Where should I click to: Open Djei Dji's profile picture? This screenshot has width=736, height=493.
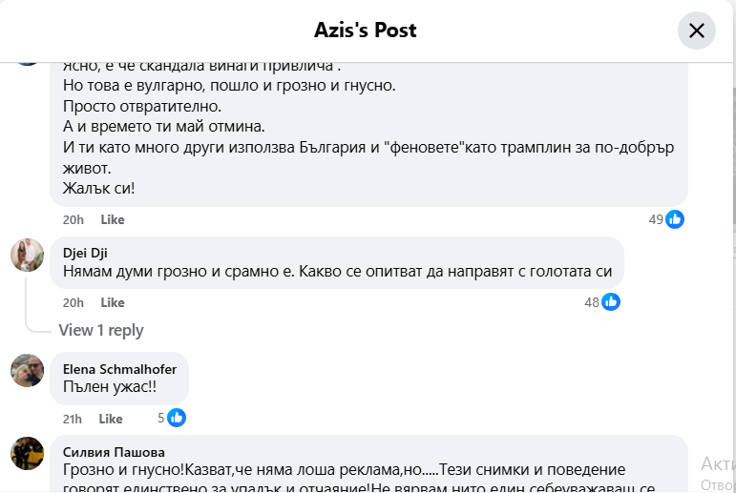[x=27, y=256]
